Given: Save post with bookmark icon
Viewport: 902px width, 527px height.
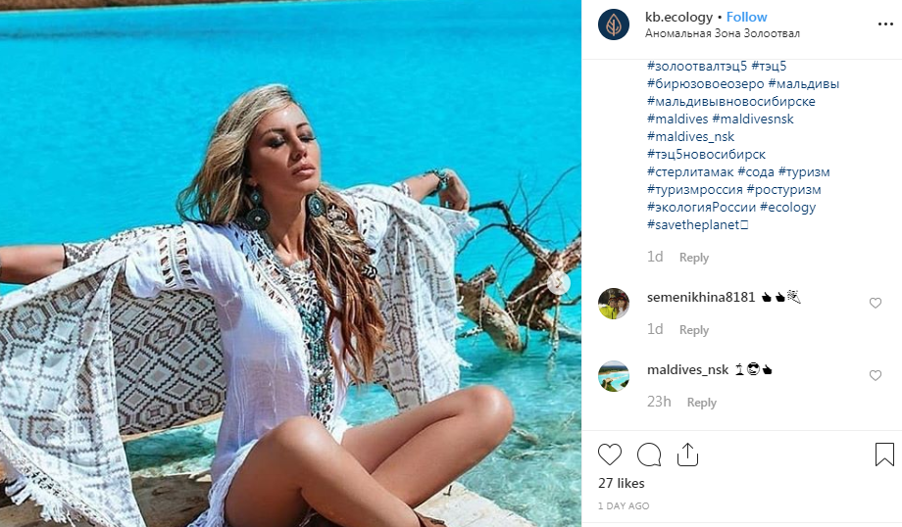Looking at the screenshot, I should pos(883,455).
